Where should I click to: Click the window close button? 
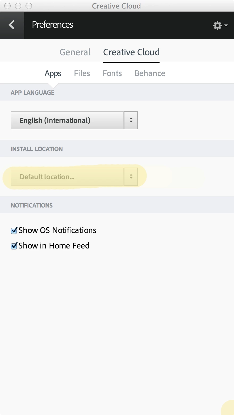pyautogui.click(x=7, y=6)
